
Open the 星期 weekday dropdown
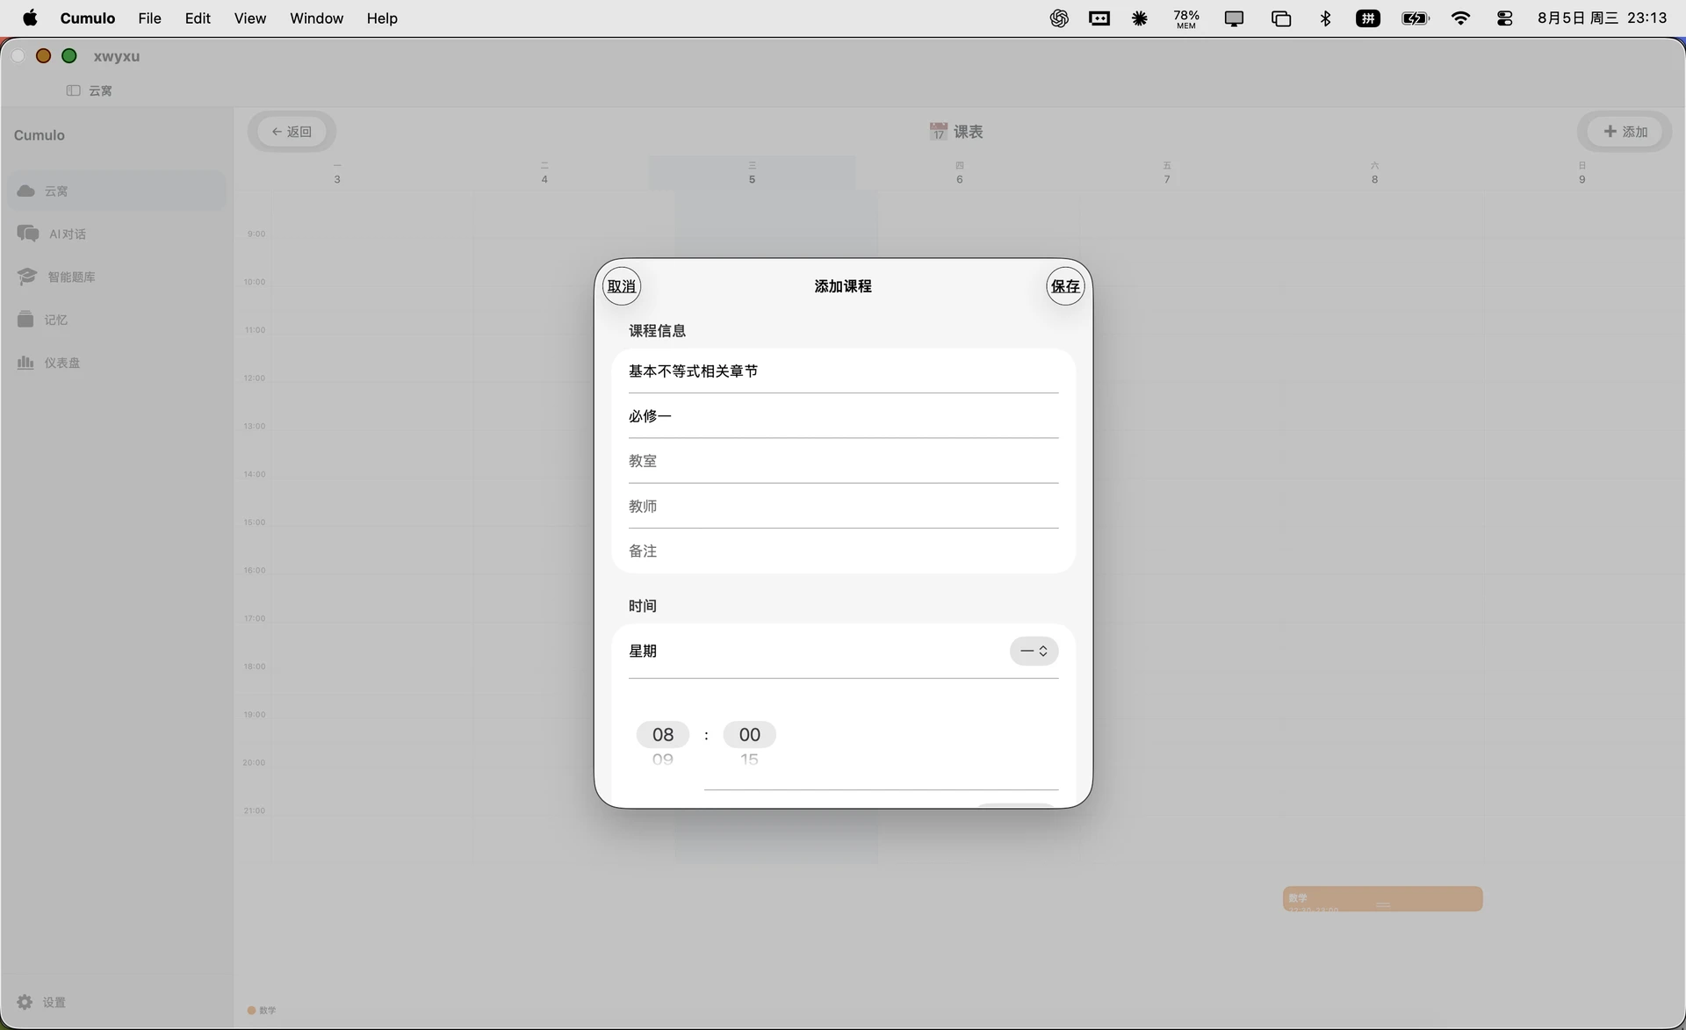pyautogui.click(x=1034, y=652)
